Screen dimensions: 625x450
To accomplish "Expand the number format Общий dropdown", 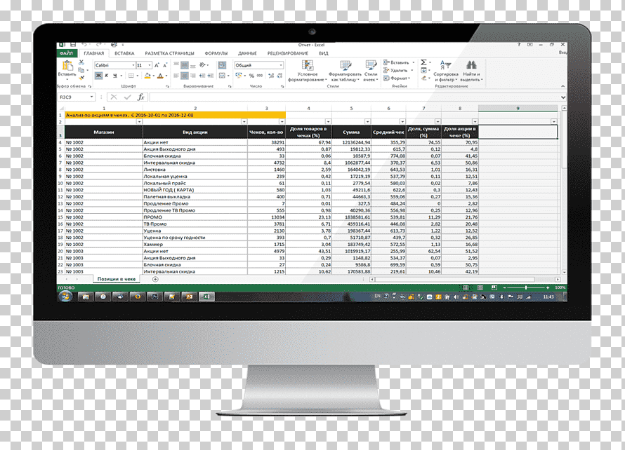I will [x=281, y=65].
